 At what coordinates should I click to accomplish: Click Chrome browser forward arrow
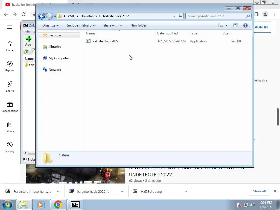point(15,14)
